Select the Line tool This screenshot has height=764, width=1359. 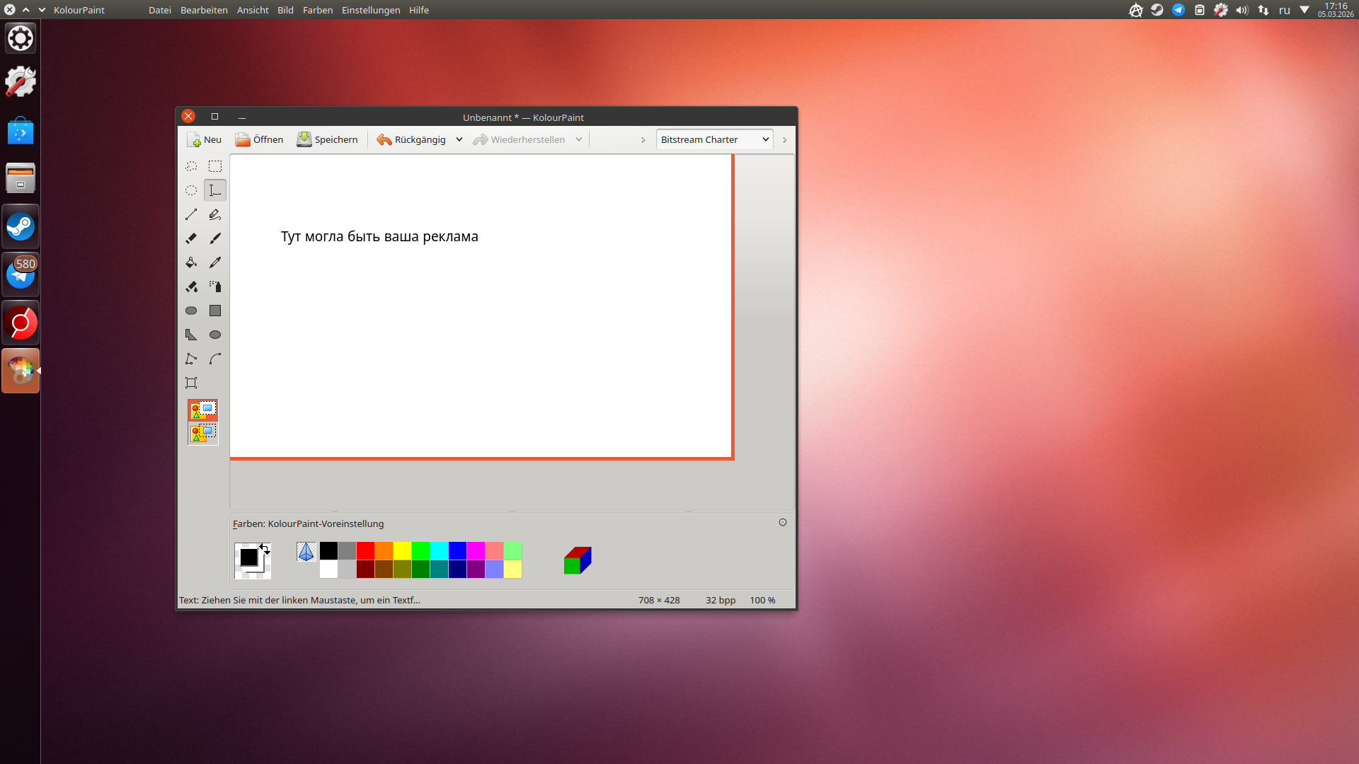click(191, 214)
